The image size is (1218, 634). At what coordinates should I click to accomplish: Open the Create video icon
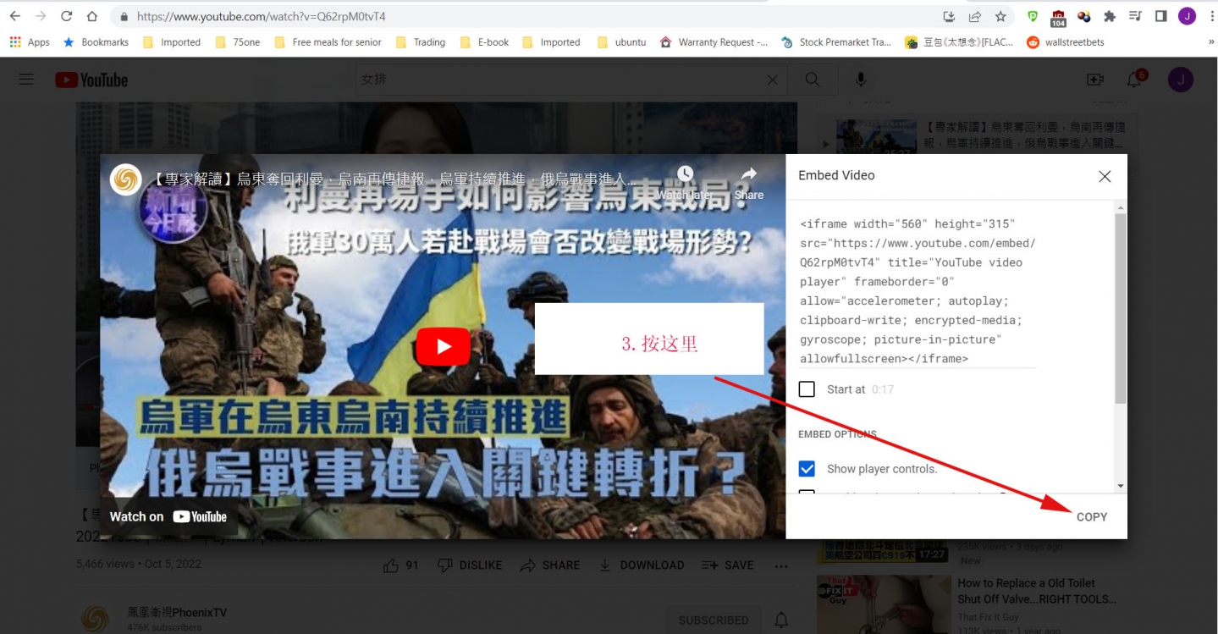point(1095,80)
